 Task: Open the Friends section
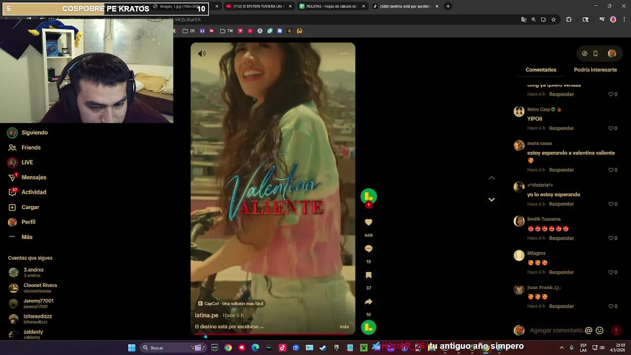[x=25, y=147]
